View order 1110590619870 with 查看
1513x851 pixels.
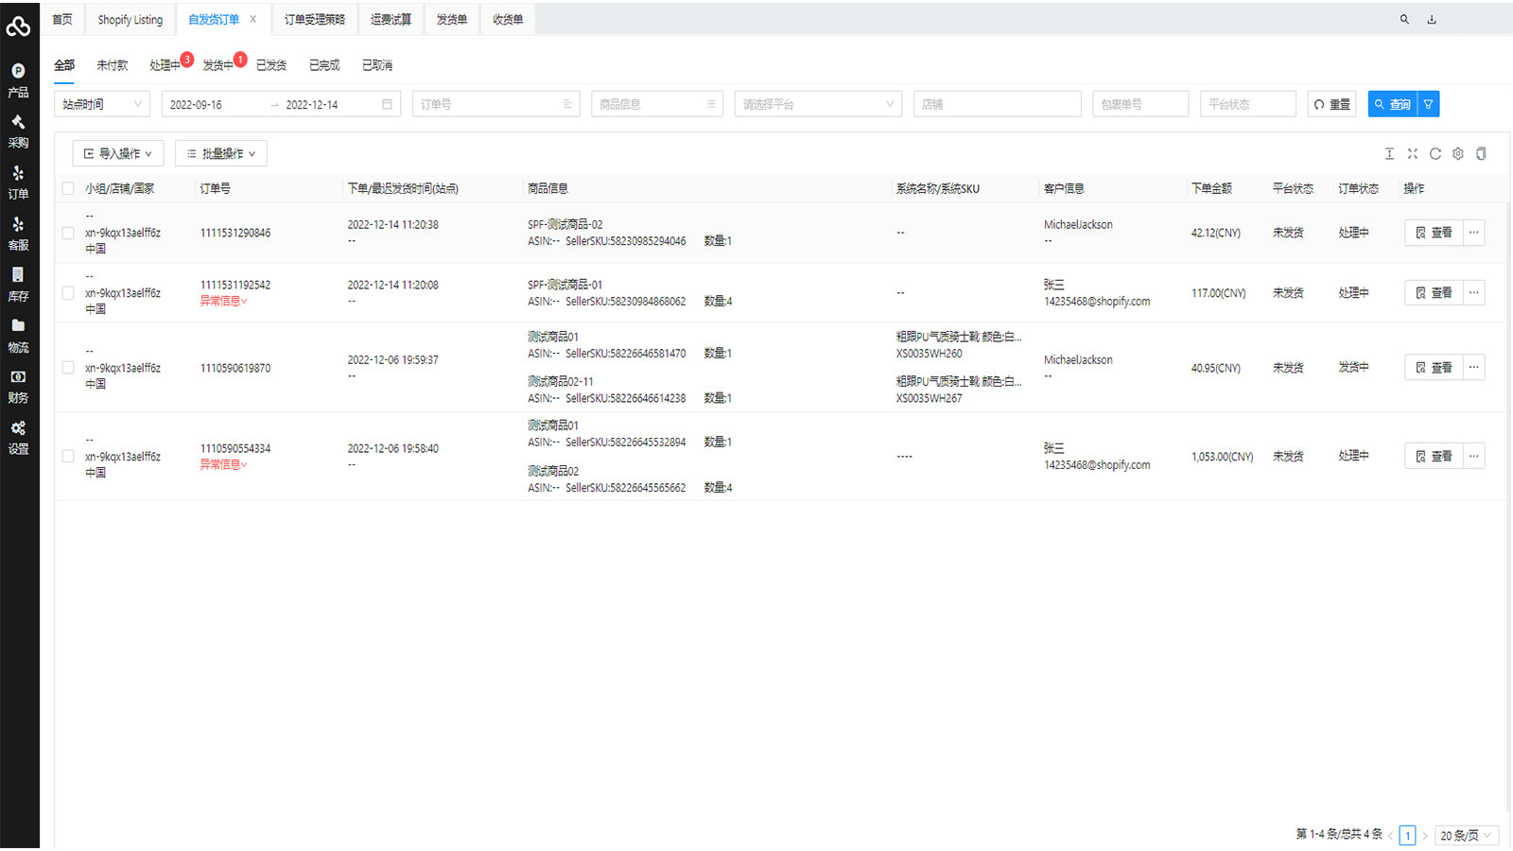pos(1434,367)
